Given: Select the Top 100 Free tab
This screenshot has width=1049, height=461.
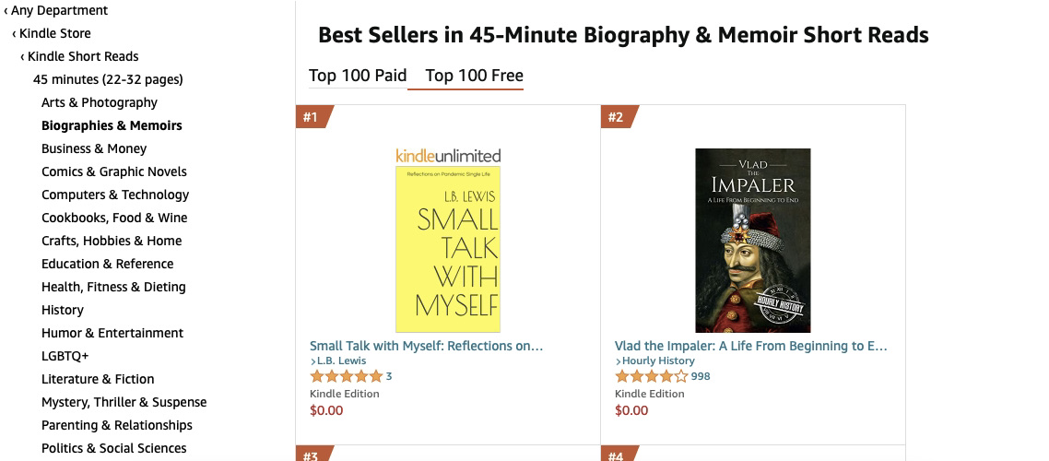Looking at the screenshot, I should 475,76.
